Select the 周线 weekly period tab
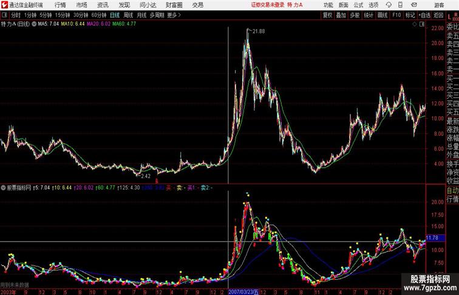The width and height of the screenshot is (459, 295). click(128, 15)
